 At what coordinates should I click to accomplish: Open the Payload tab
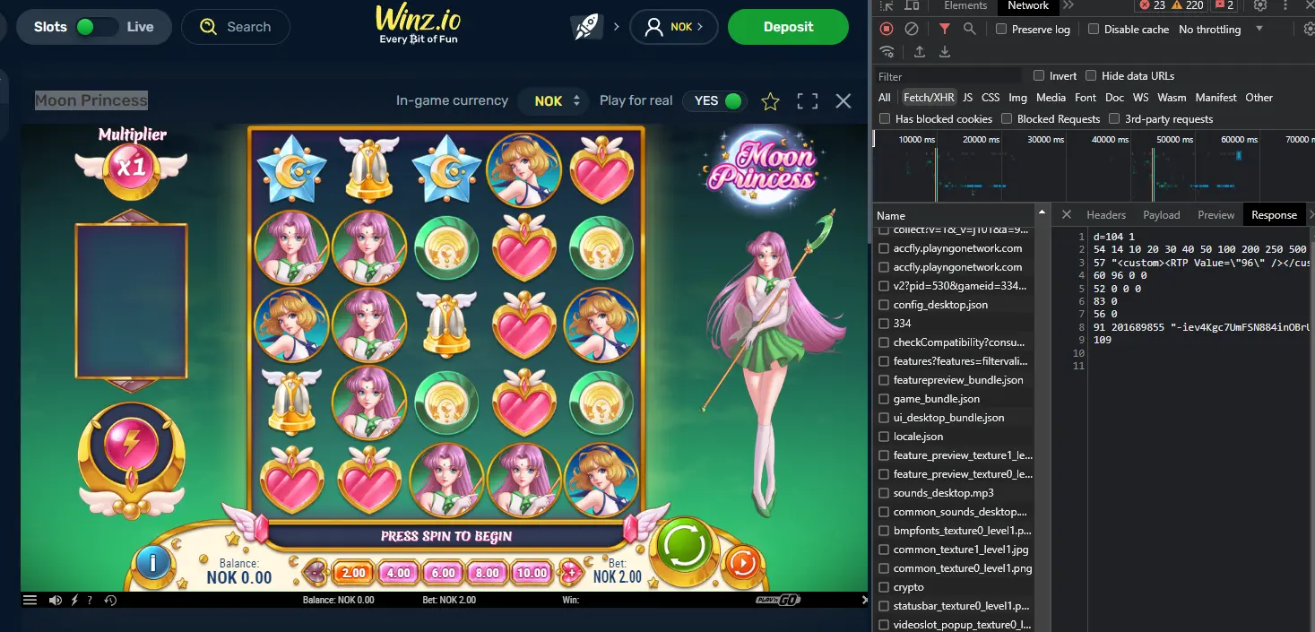(x=1162, y=215)
